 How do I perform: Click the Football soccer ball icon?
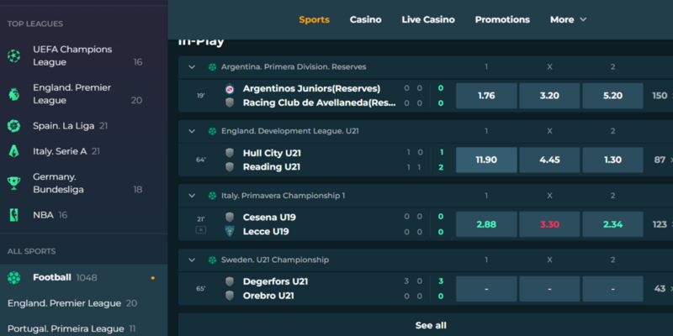pos(13,278)
